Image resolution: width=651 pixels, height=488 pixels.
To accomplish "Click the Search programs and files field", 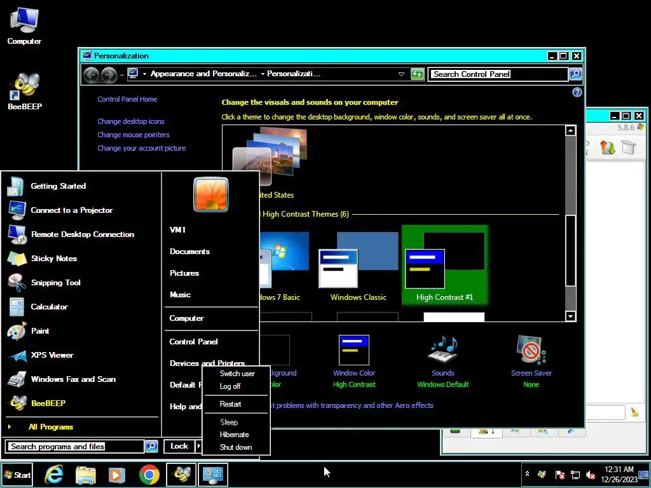I will [75, 447].
